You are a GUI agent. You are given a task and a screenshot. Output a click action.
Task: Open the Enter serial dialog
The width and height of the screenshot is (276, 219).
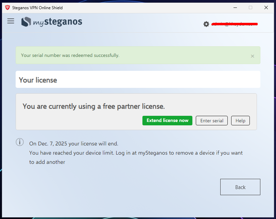pyautogui.click(x=211, y=121)
